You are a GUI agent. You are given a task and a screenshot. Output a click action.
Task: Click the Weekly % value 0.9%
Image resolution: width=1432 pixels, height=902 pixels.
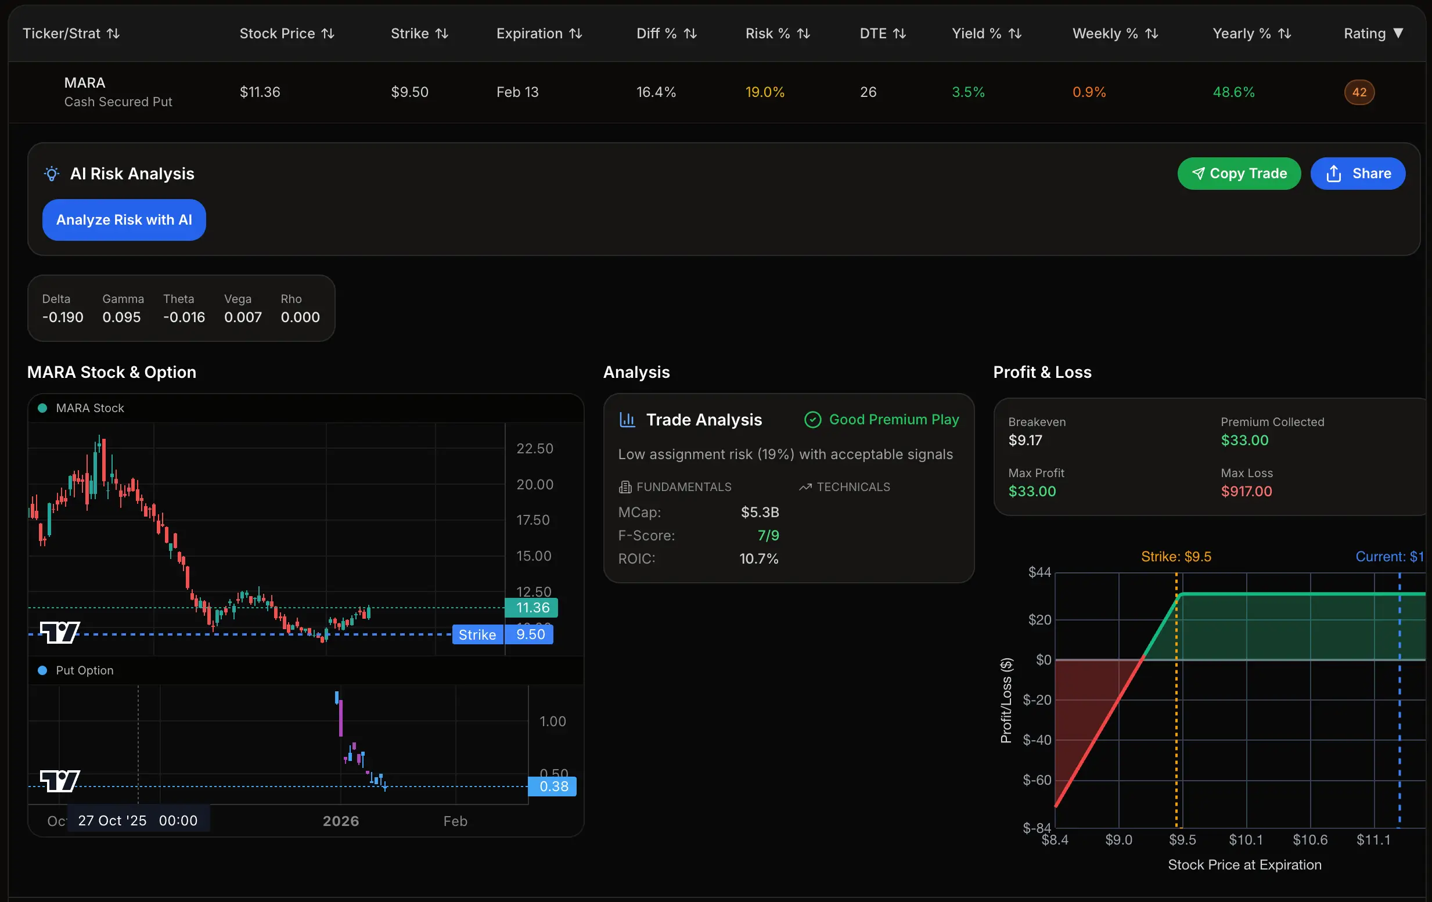point(1089,92)
